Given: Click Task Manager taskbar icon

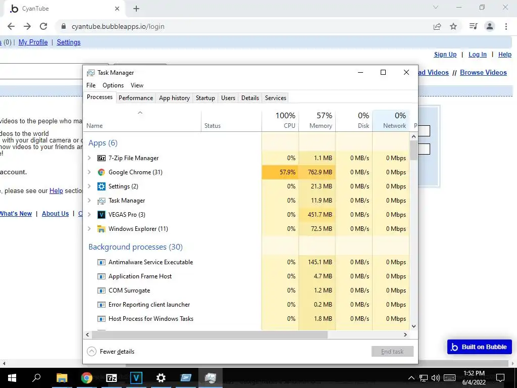Looking at the screenshot, I should pyautogui.click(x=211, y=378).
